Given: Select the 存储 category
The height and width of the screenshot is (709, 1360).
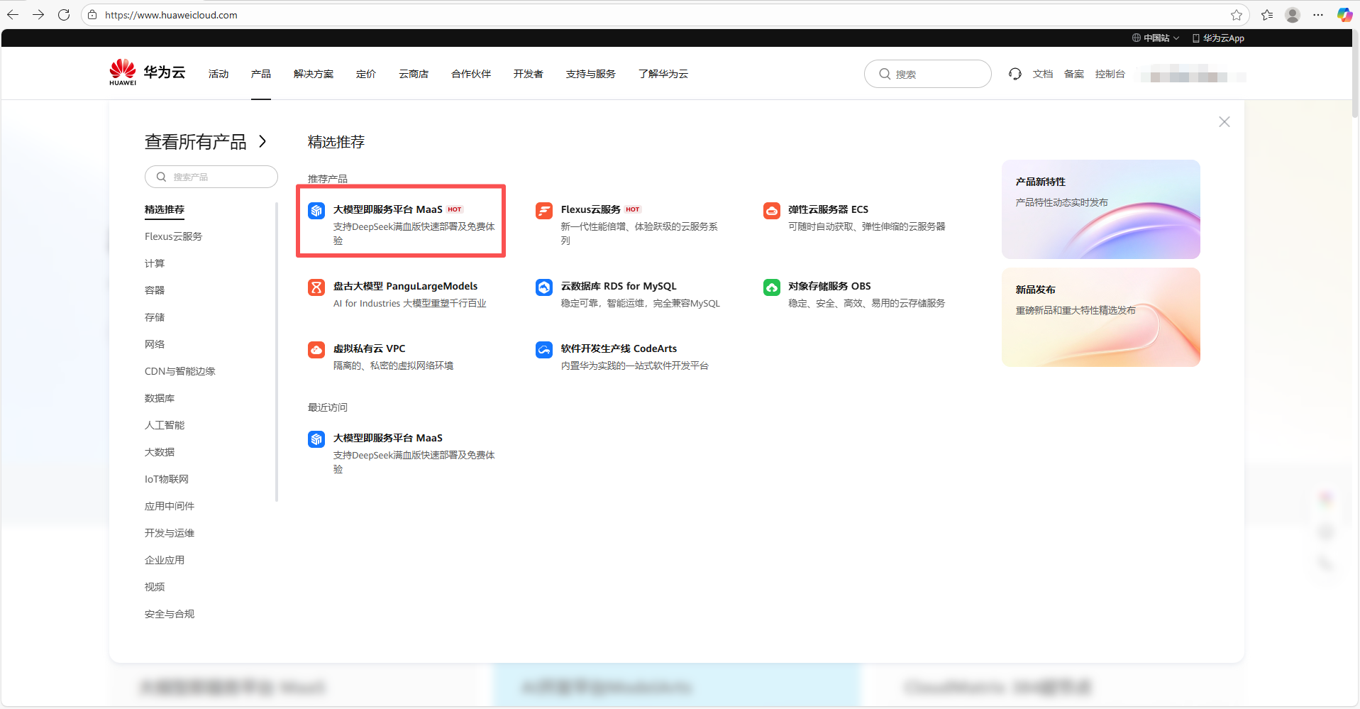Looking at the screenshot, I should pos(155,317).
